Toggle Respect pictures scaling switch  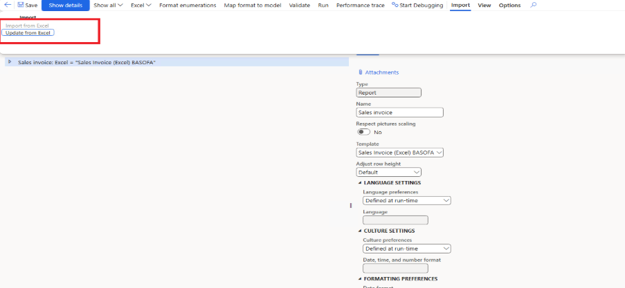[x=363, y=132]
